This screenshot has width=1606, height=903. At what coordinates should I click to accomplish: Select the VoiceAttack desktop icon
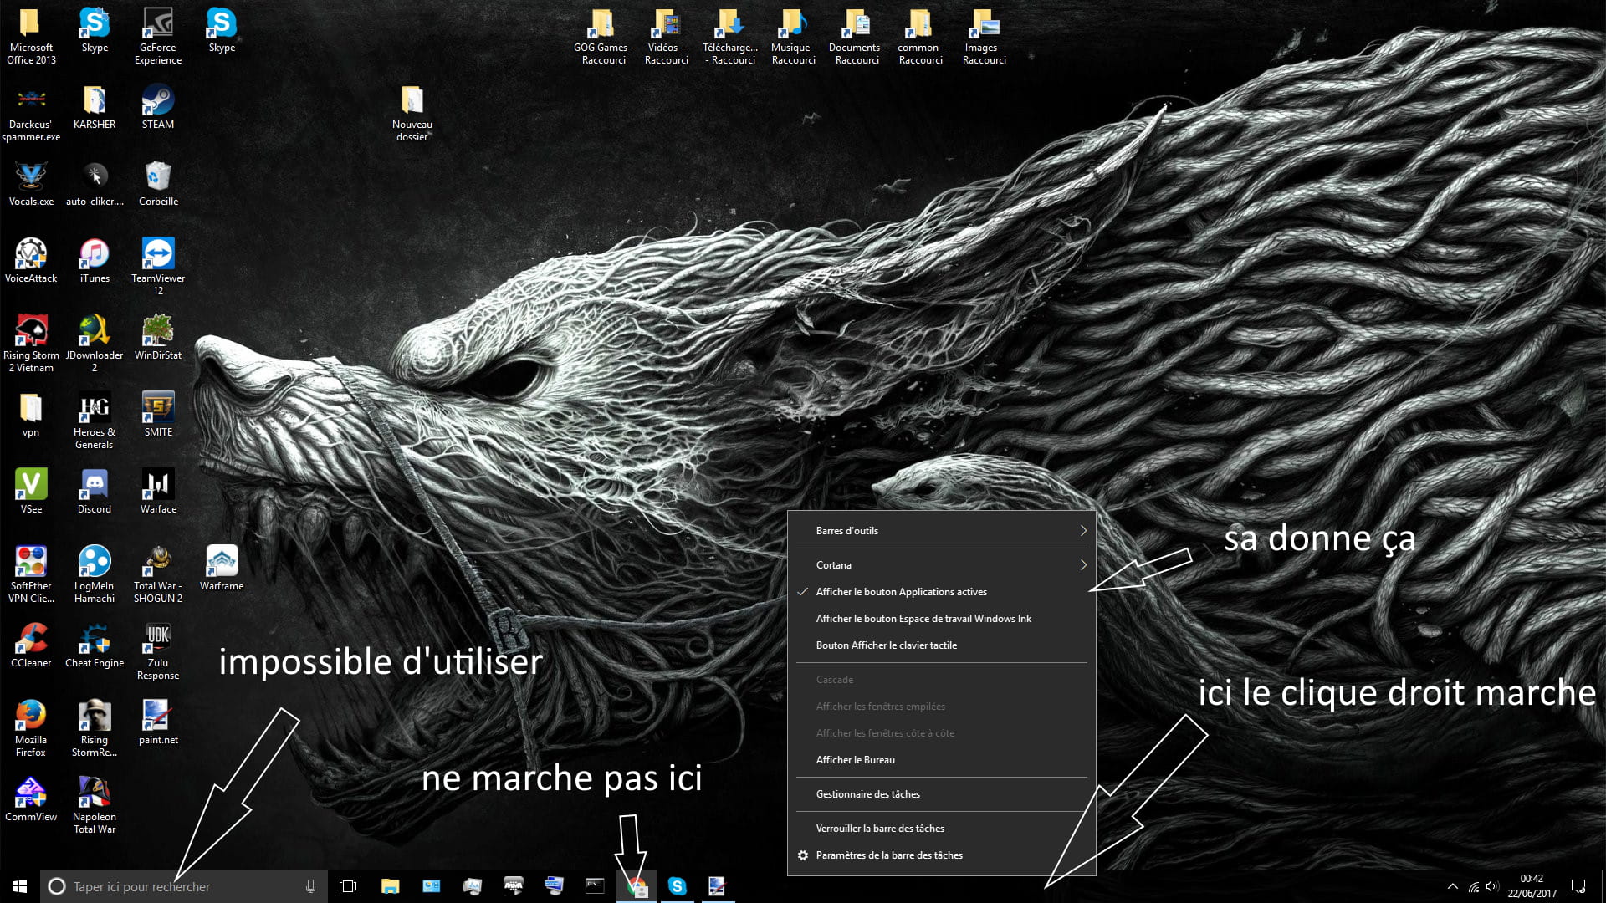31,261
